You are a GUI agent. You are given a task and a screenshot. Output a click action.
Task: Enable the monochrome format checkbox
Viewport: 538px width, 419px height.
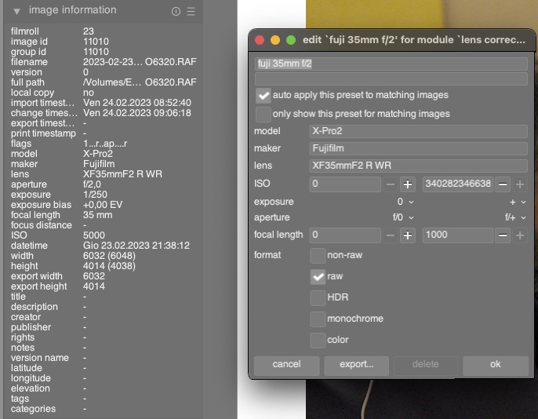pos(318,319)
